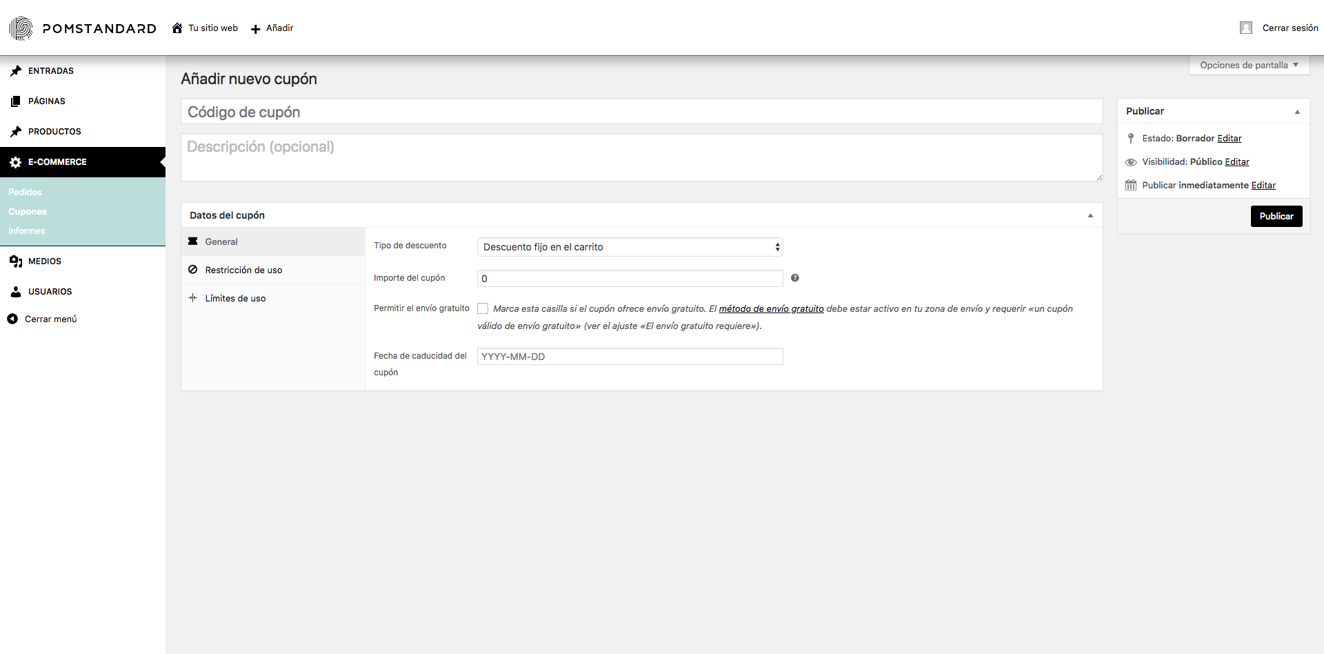
Task: Switch to the Límites de uso tab
Action: [235, 299]
